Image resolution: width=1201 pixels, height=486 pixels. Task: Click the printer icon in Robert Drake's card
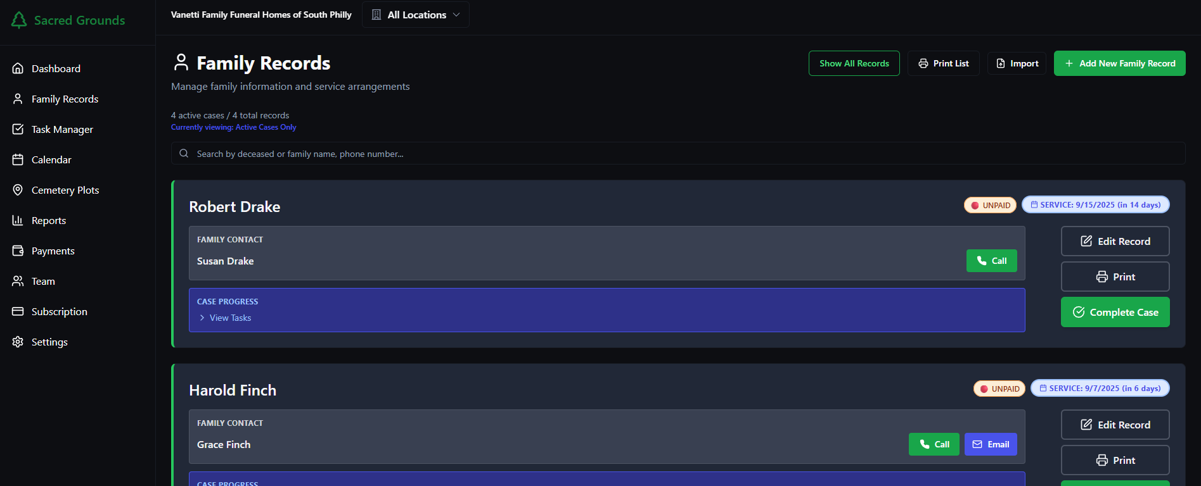[x=1102, y=277]
